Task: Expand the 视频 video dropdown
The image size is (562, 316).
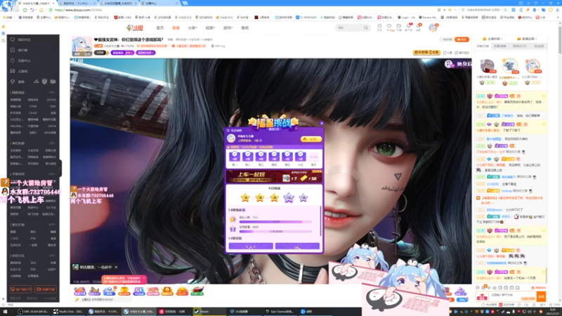Action: click(210, 28)
